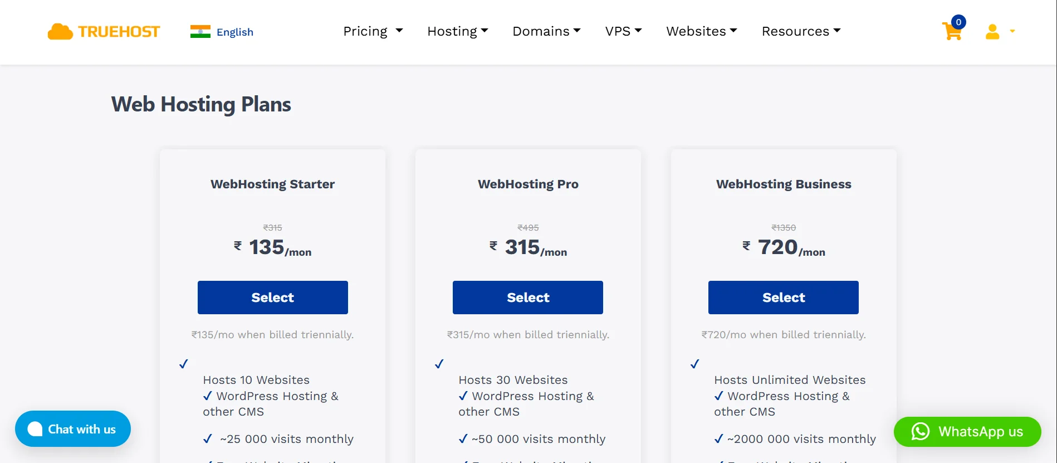Image resolution: width=1057 pixels, height=463 pixels.
Task: Open the account dropdown caret
Action: tap(1012, 32)
